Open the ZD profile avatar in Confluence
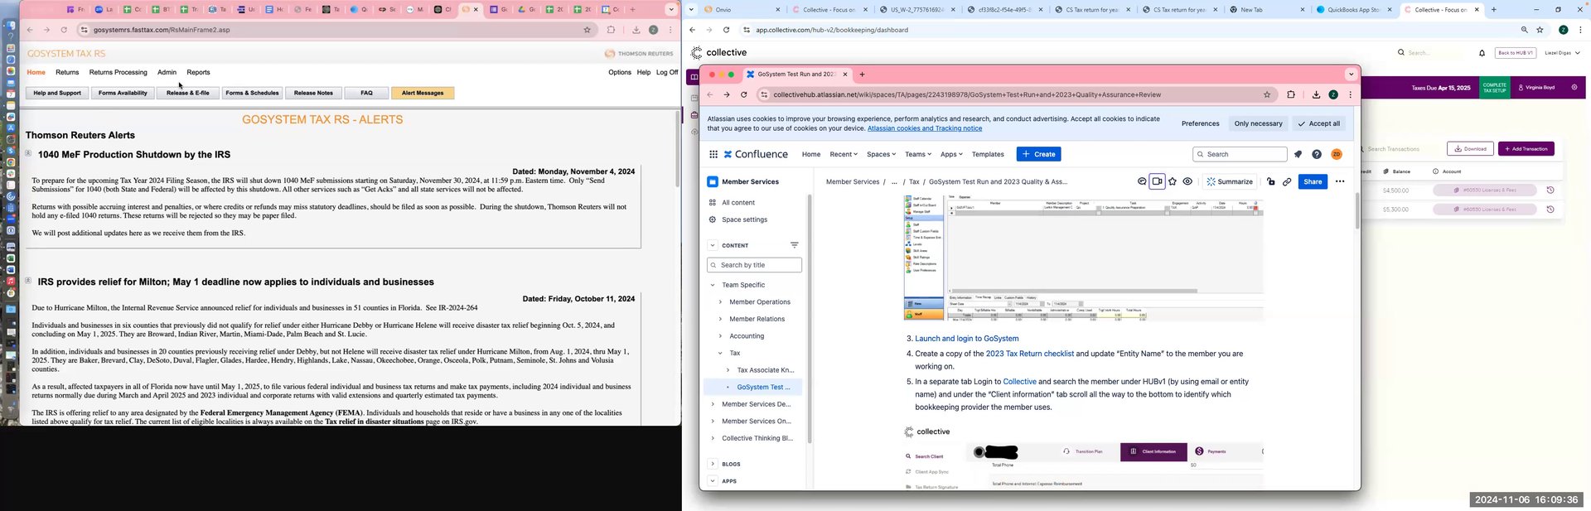1591x511 pixels. (x=1337, y=154)
